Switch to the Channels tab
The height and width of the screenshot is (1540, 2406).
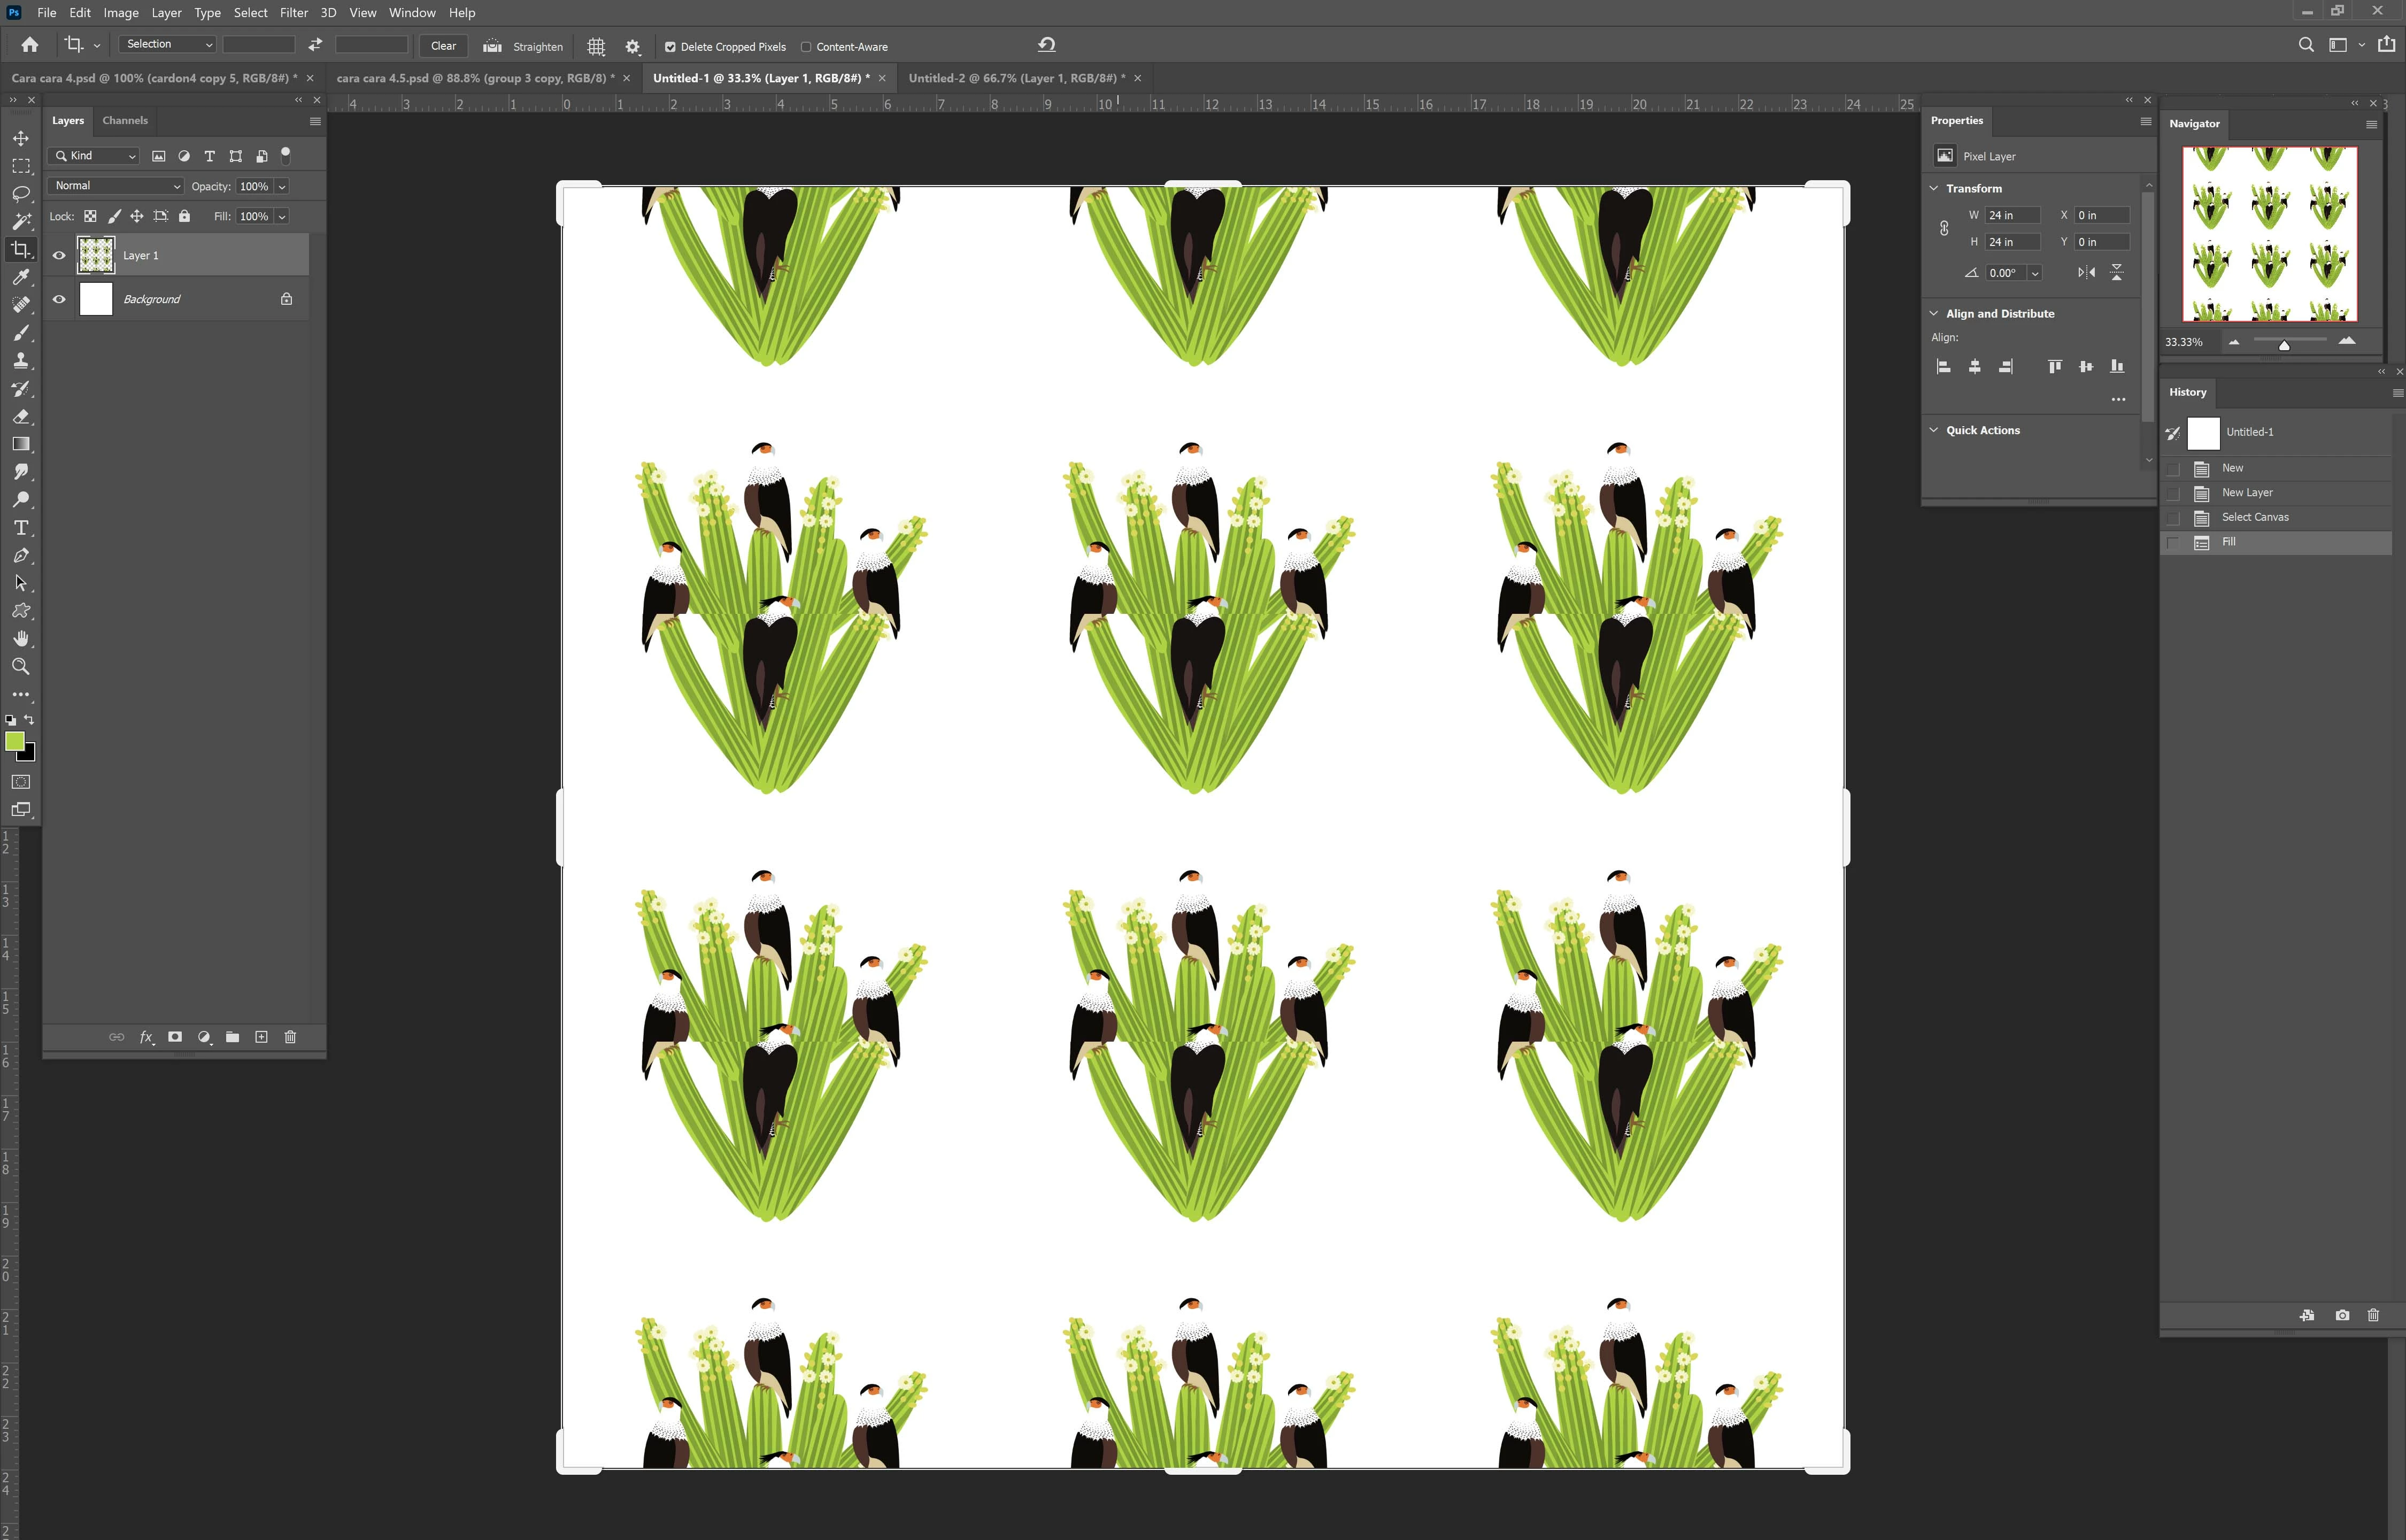125,121
